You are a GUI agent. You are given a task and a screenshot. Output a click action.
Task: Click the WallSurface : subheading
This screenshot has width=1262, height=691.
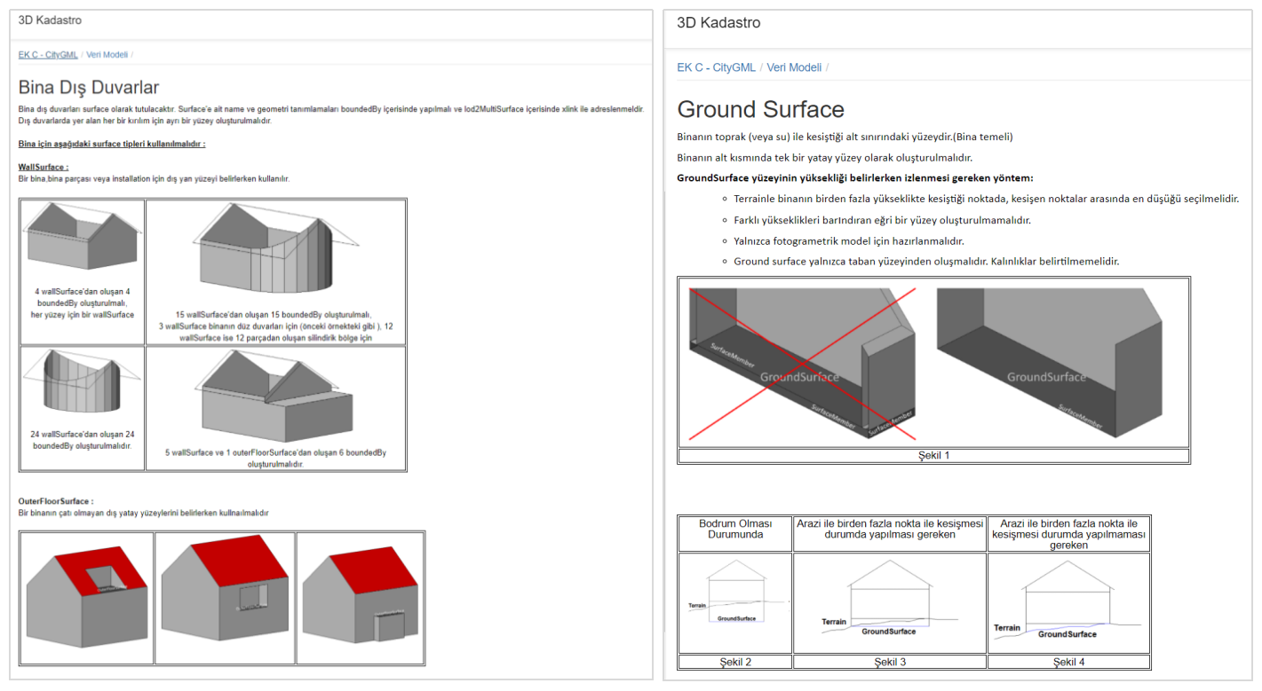pos(44,167)
